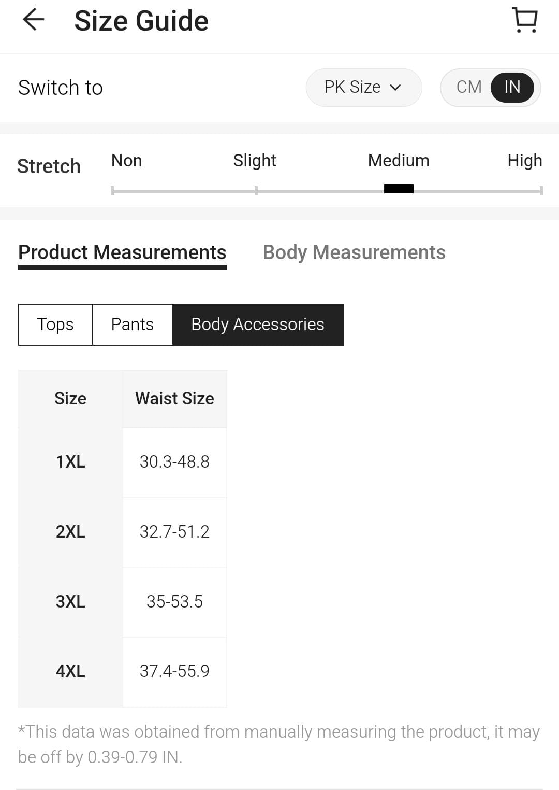Click the High stretch level label
The height and width of the screenshot is (790, 559).
click(x=525, y=161)
